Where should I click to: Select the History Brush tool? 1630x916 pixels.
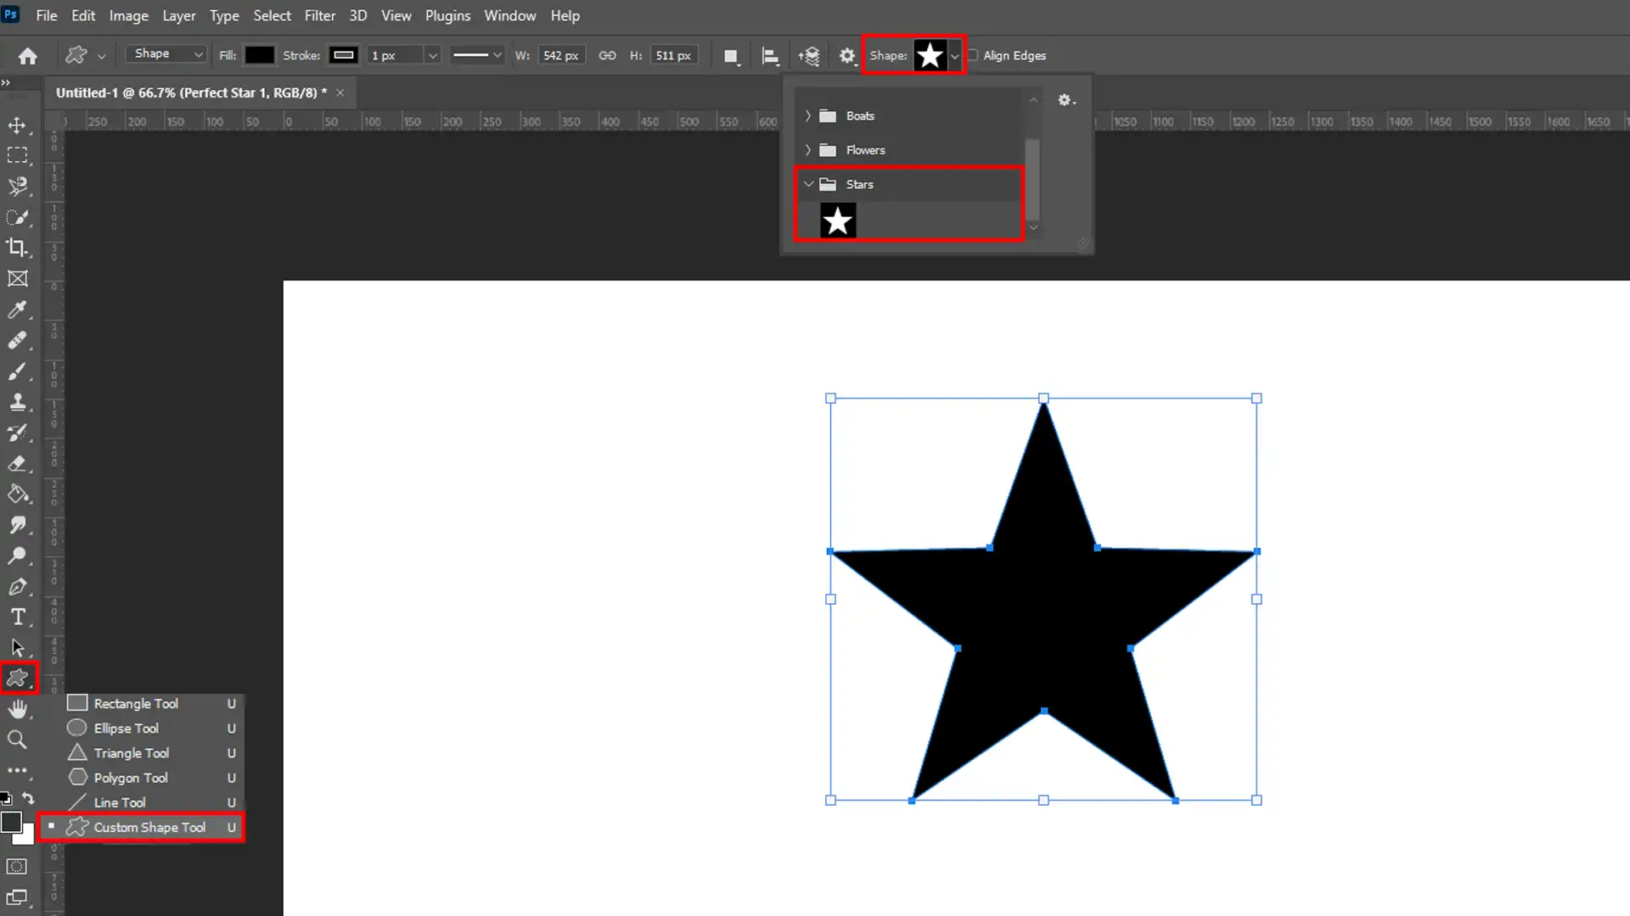click(x=17, y=433)
